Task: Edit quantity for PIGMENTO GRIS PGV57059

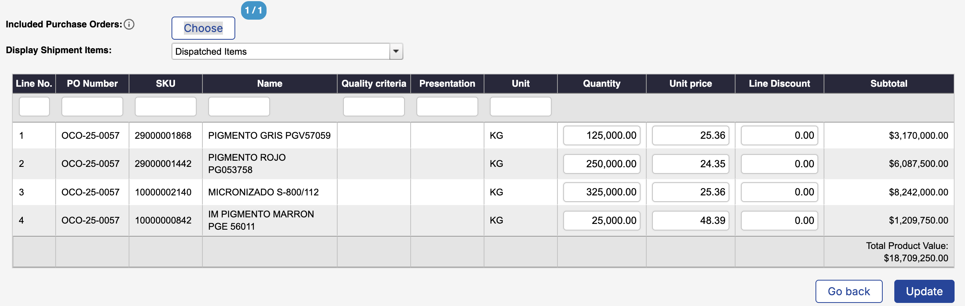Action: point(601,135)
